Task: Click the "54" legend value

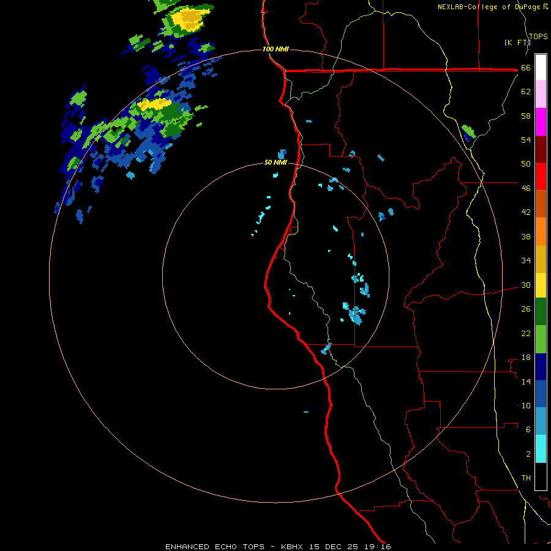Action: [x=526, y=140]
